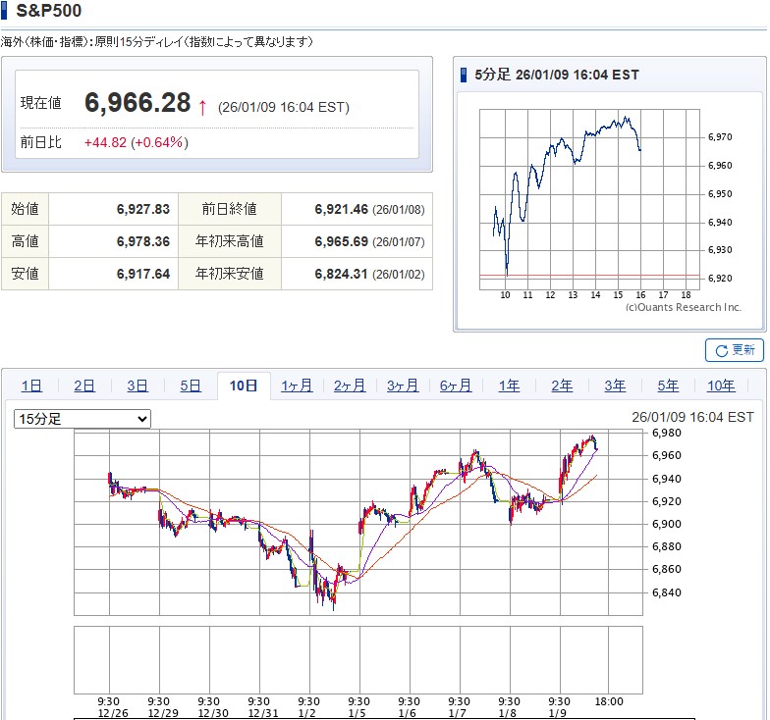View the 1年 chart tab
This screenshot has height=720, width=770.
[509, 386]
